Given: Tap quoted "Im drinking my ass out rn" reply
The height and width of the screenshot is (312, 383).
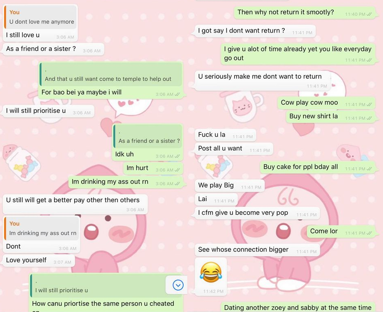Looking at the screenshot, I should tap(42, 228).
